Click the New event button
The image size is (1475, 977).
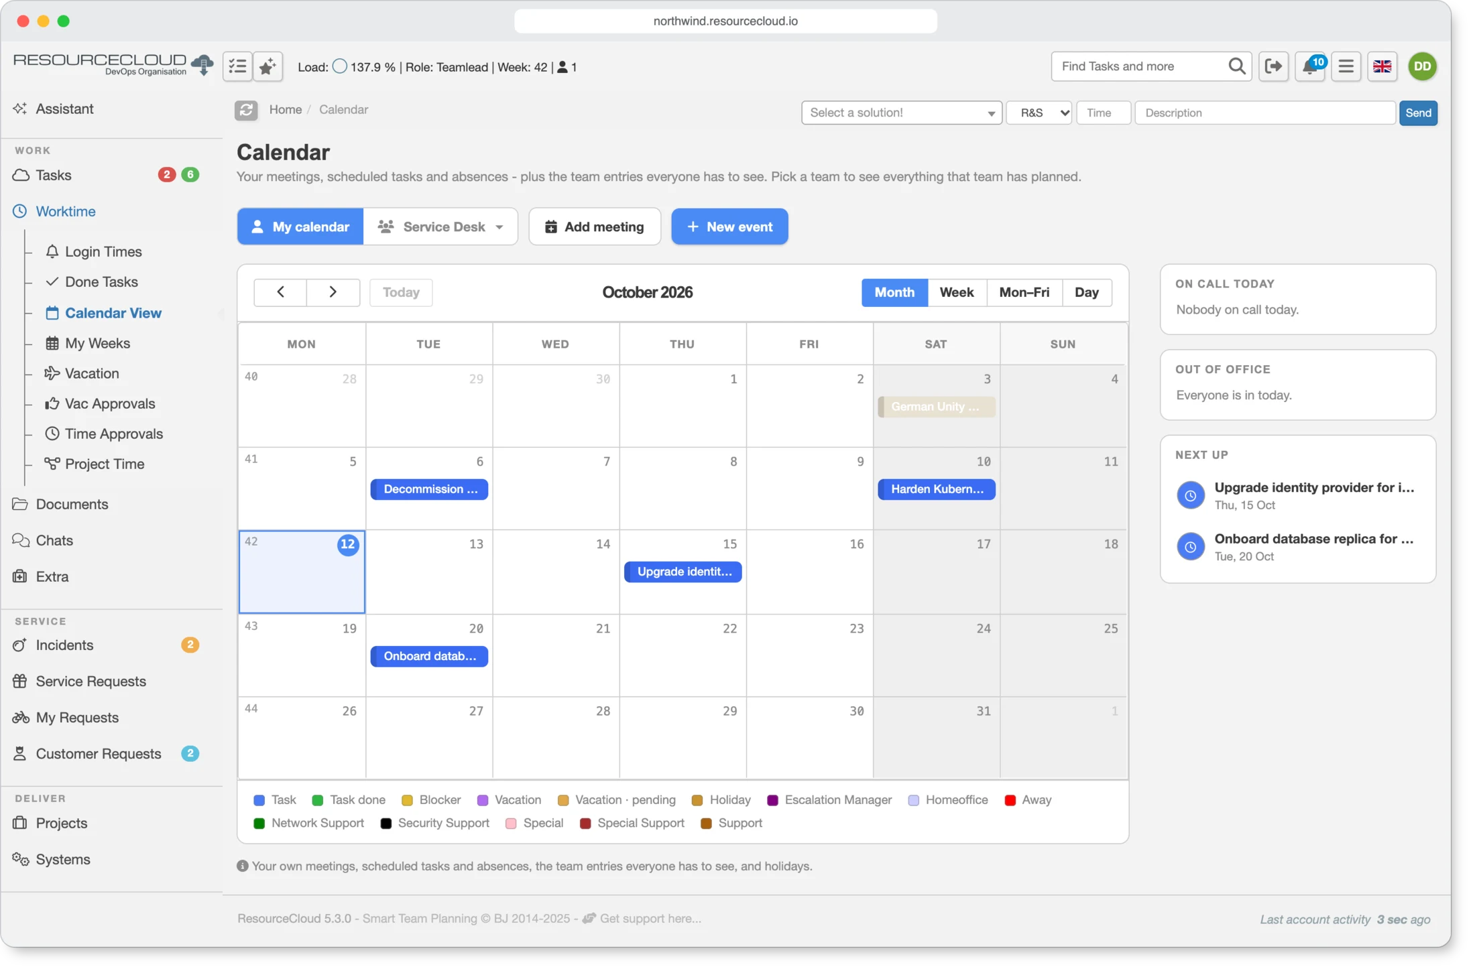click(x=729, y=226)
